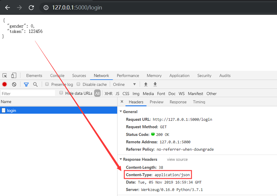Open the Security panel tab

point(204,75)
